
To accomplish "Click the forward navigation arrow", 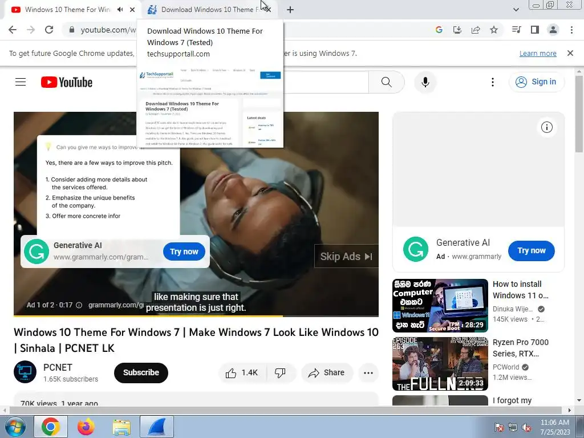I will [31, 30].
